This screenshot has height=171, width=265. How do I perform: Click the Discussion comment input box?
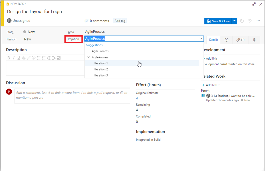[x=72, y=95]
